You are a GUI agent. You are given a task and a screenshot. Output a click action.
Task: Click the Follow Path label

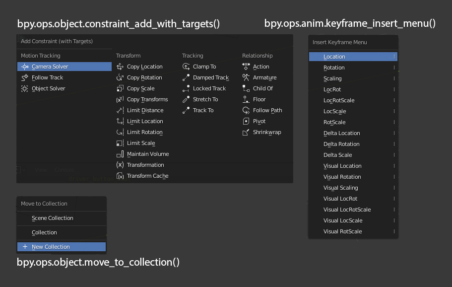point(267,110)
